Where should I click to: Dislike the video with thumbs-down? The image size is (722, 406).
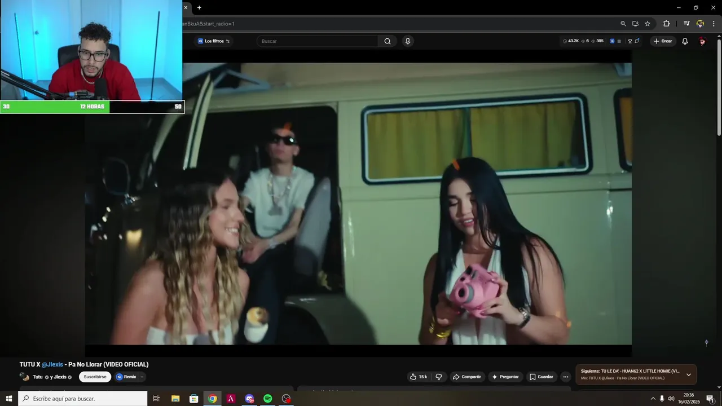point(439,377)
